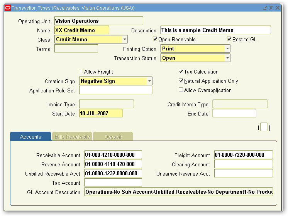Image resolution: width=288 pixels, height=216 pixels.
Task: Click the Operating Unit field
Action: (98, 21)
